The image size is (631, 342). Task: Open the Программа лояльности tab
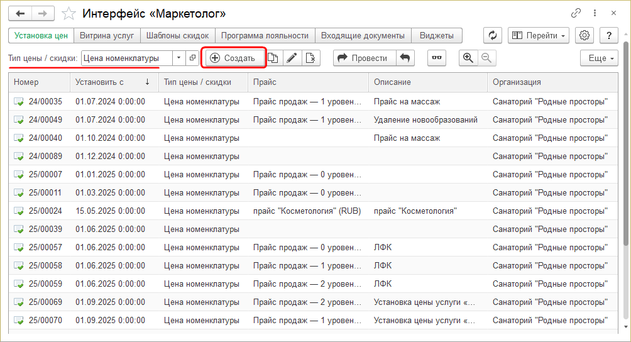point(265,36)
